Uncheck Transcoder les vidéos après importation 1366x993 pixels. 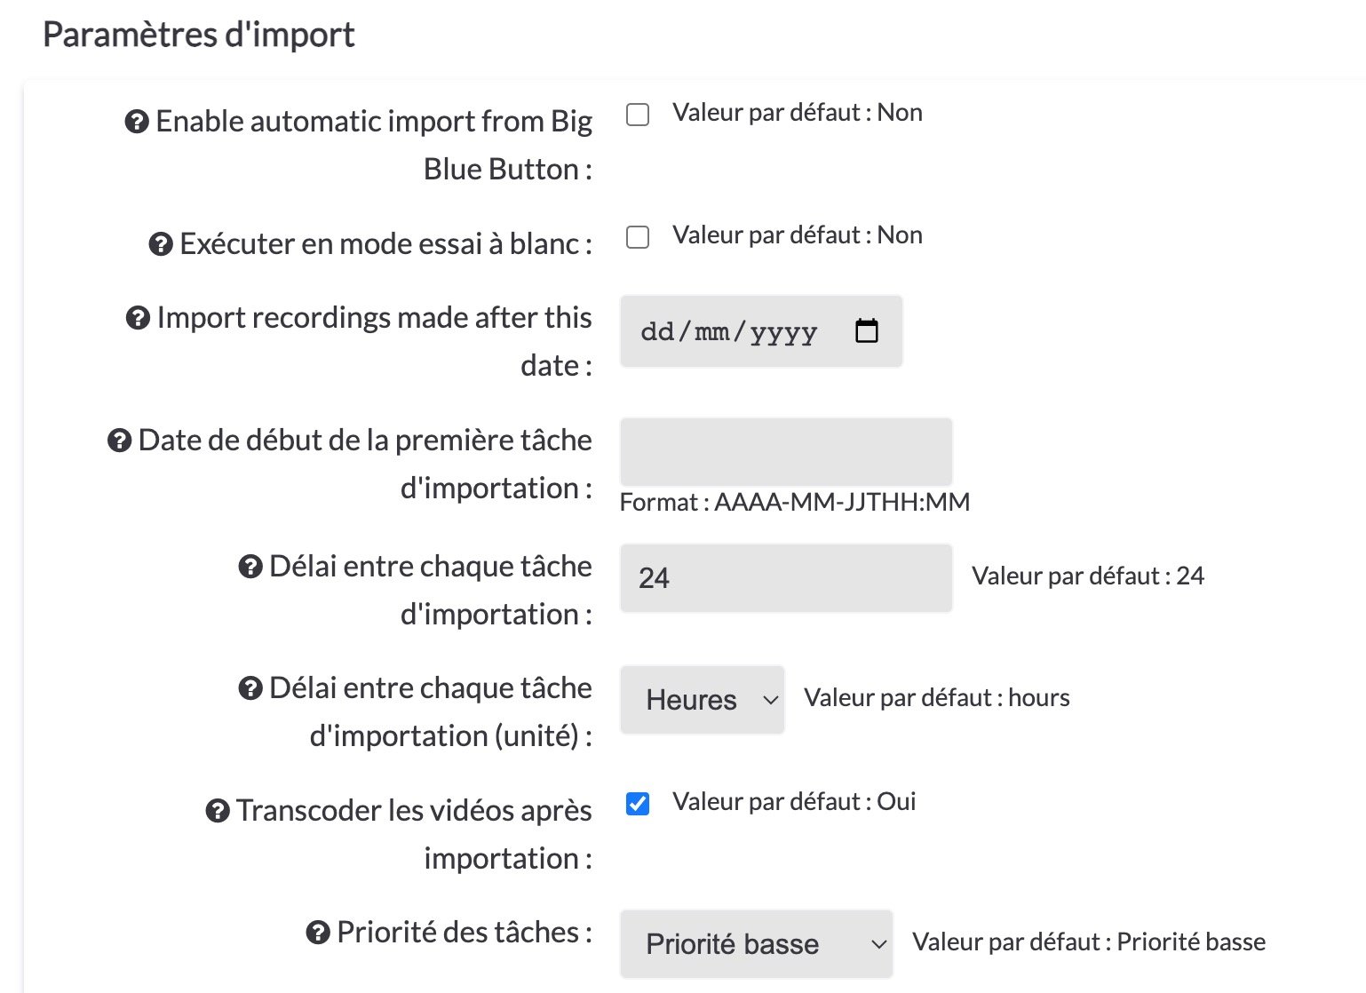click(638, 804)
